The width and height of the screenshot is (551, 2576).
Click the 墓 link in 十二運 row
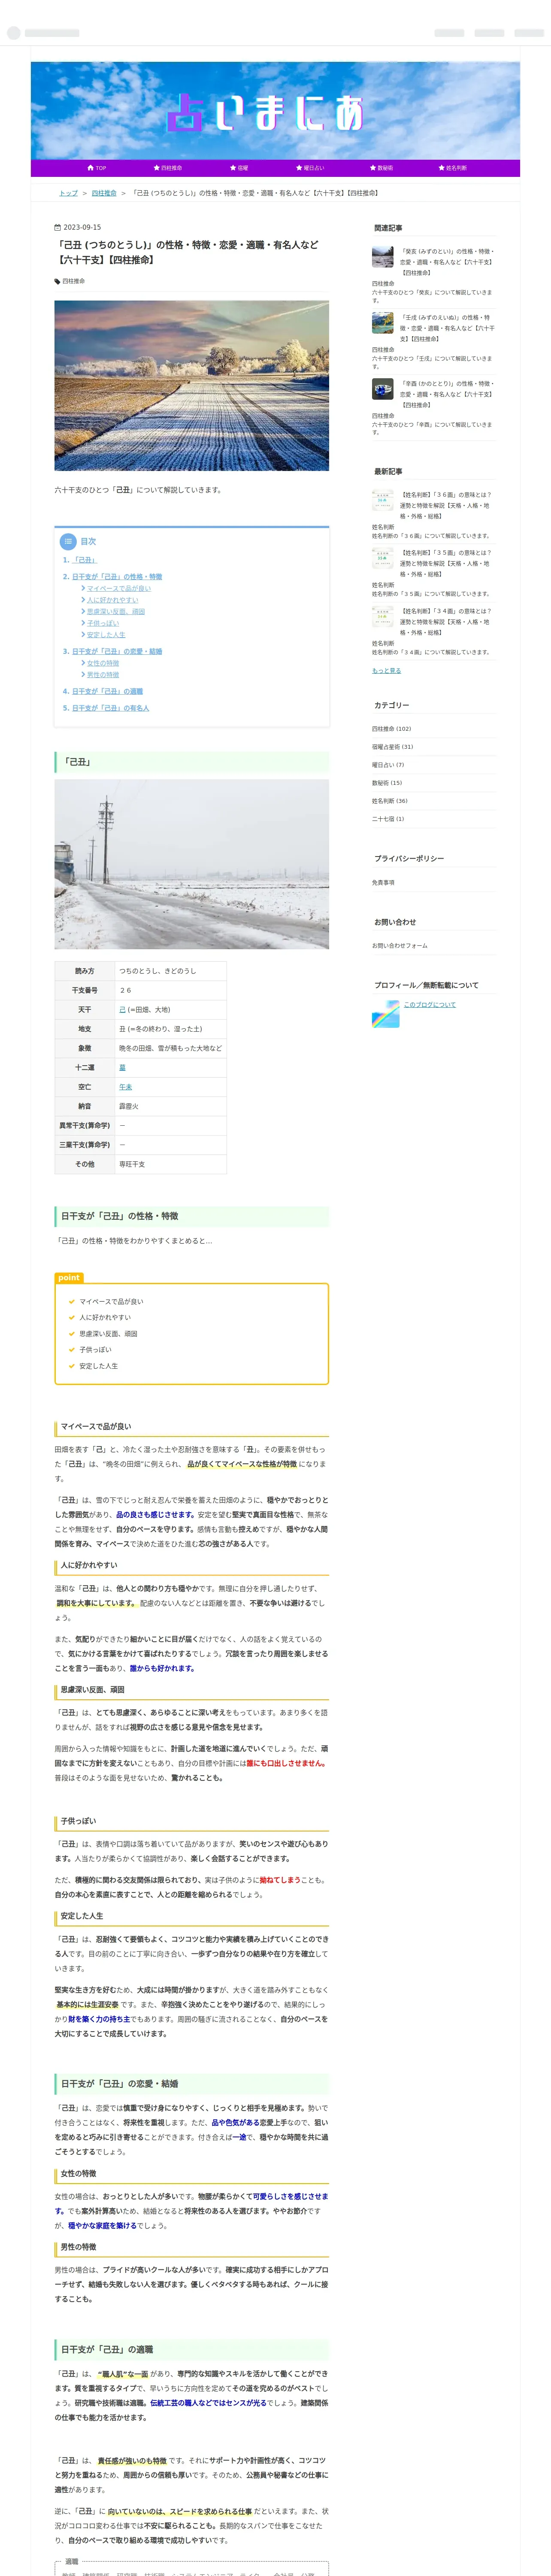[x=122, y=1068]
